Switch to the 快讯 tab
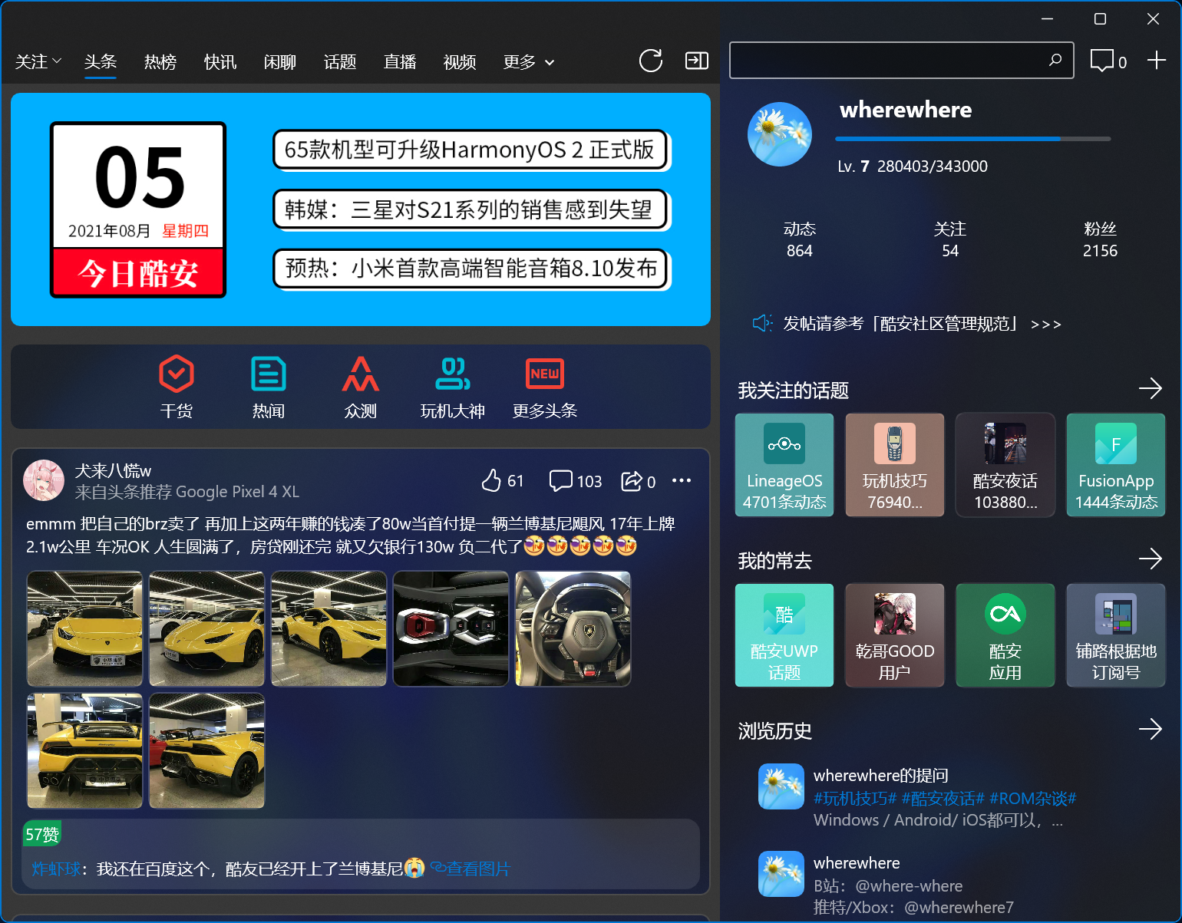Image resolution: width=1182 pixels, height=923 pixels. [220, 61]
